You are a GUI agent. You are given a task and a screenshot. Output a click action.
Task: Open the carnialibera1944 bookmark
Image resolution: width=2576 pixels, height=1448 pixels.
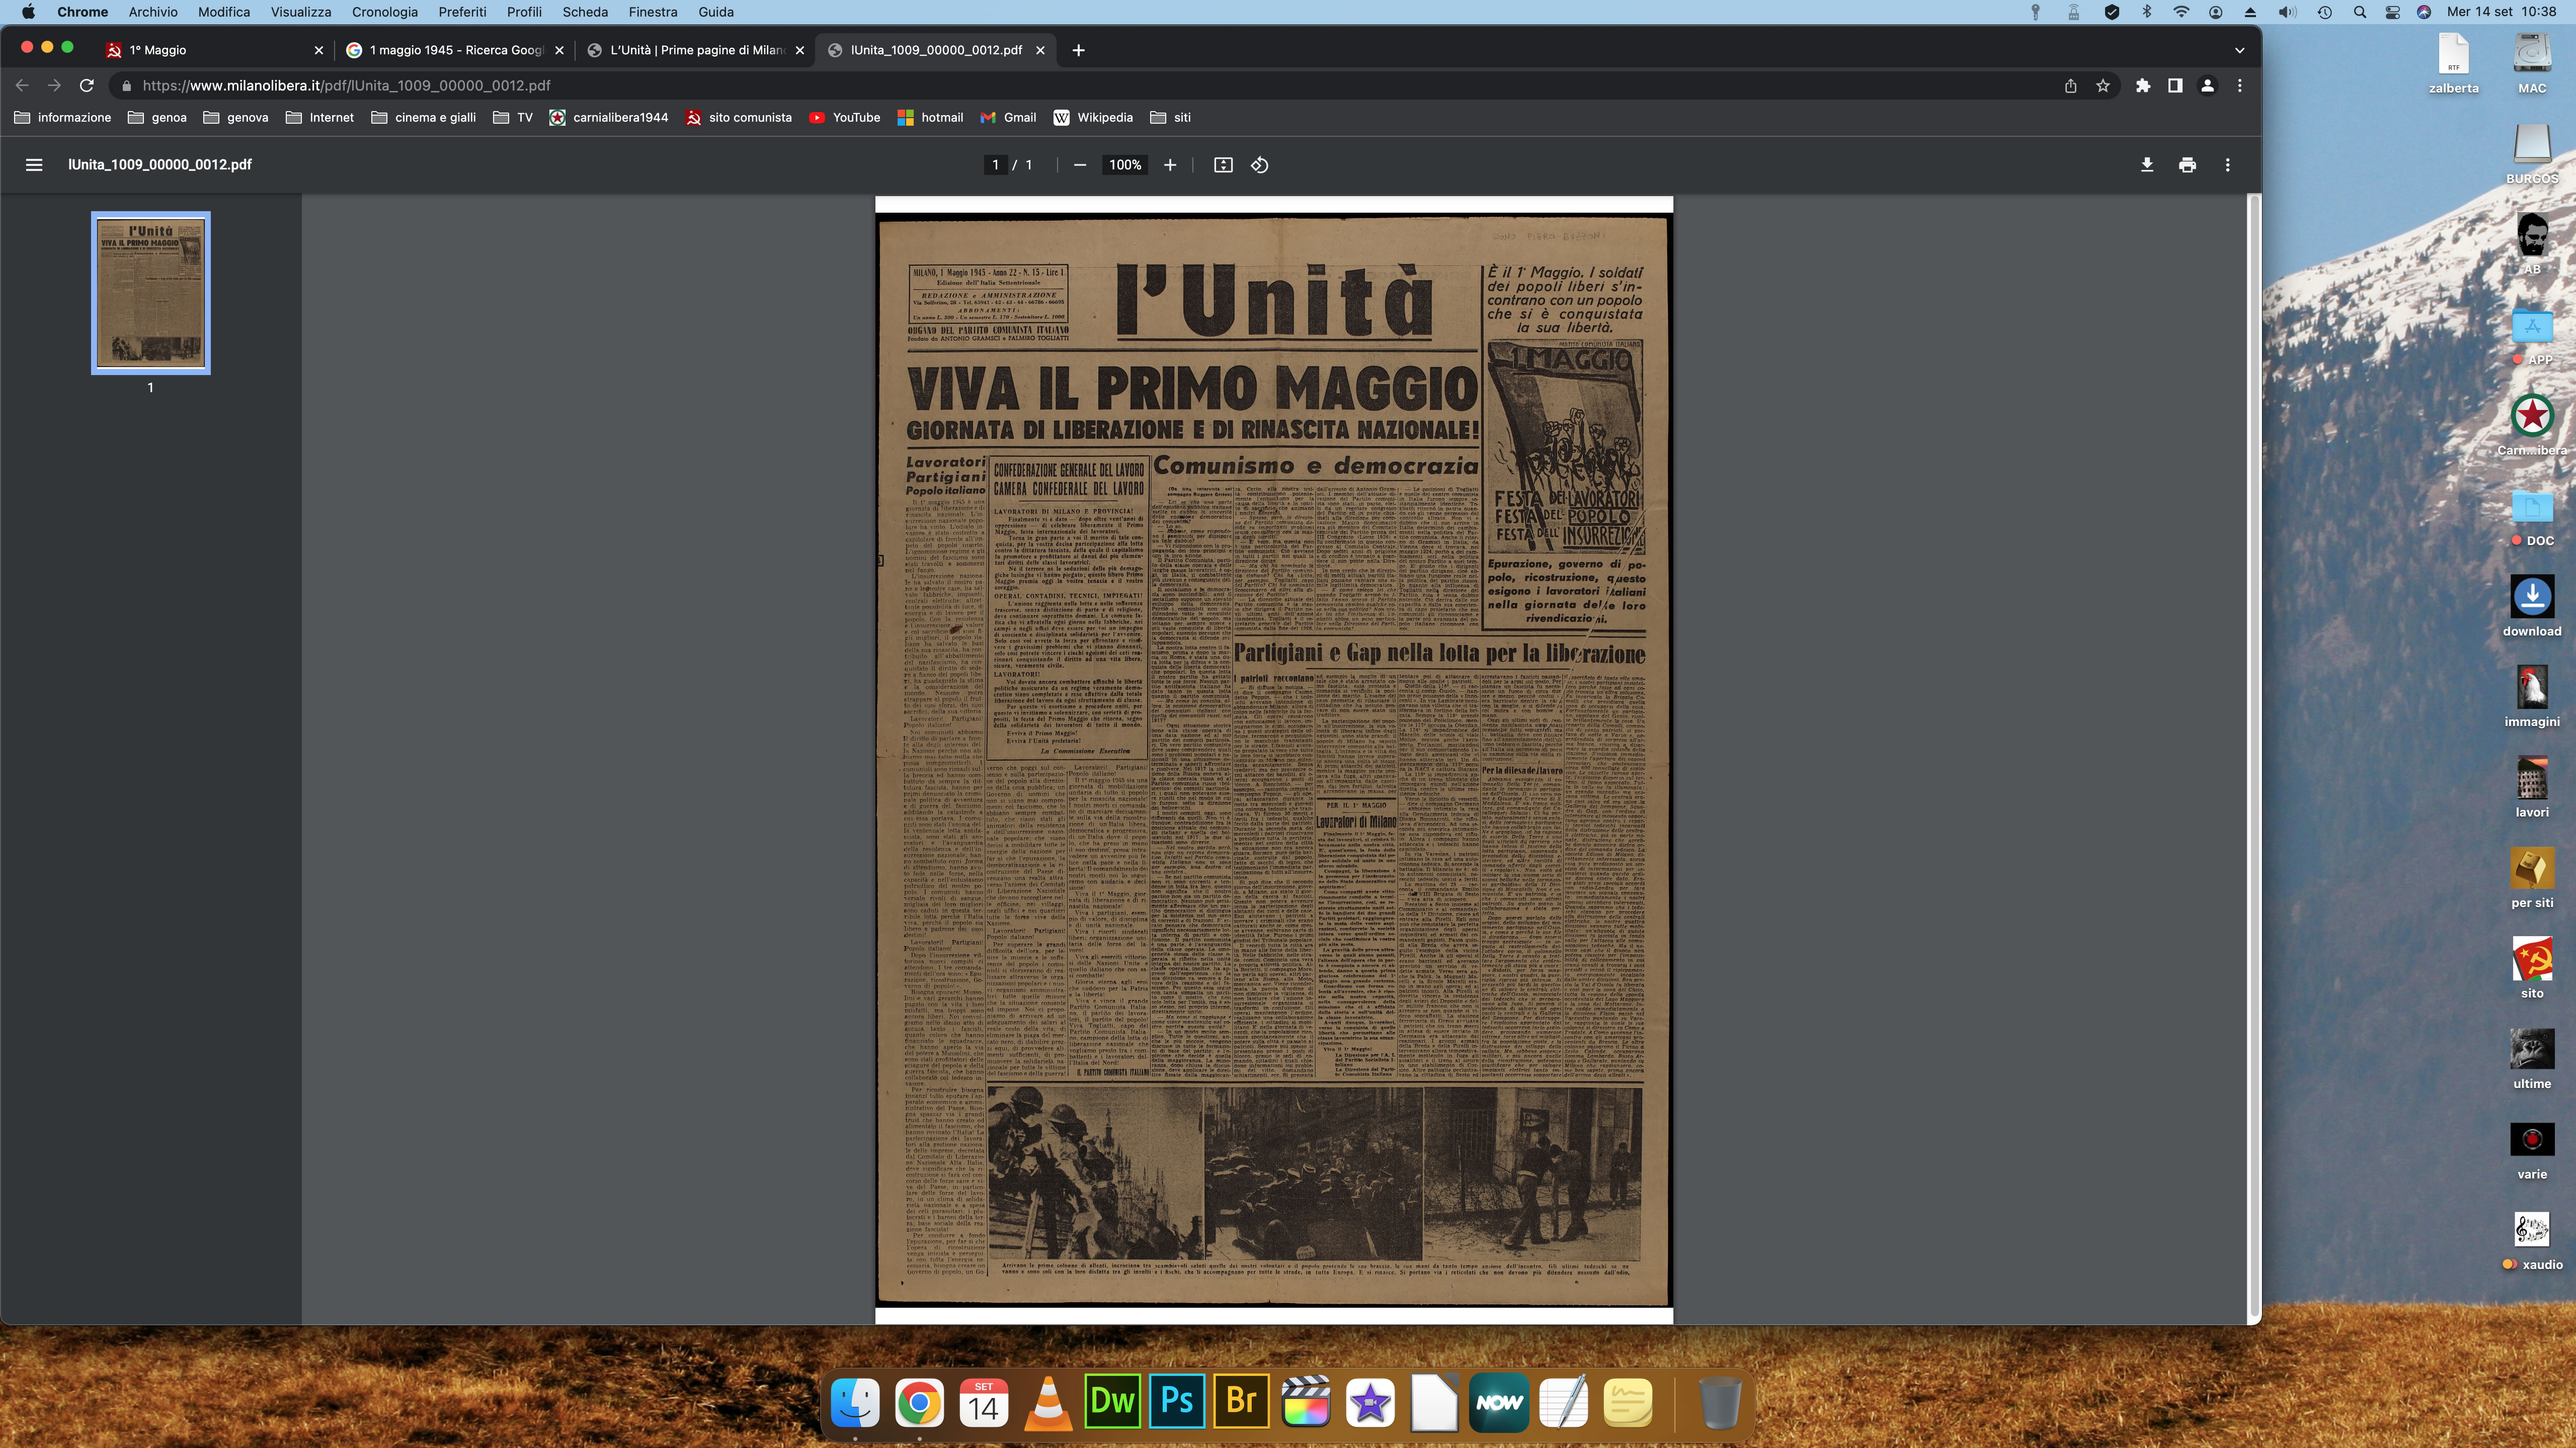(x=608, y=118)
